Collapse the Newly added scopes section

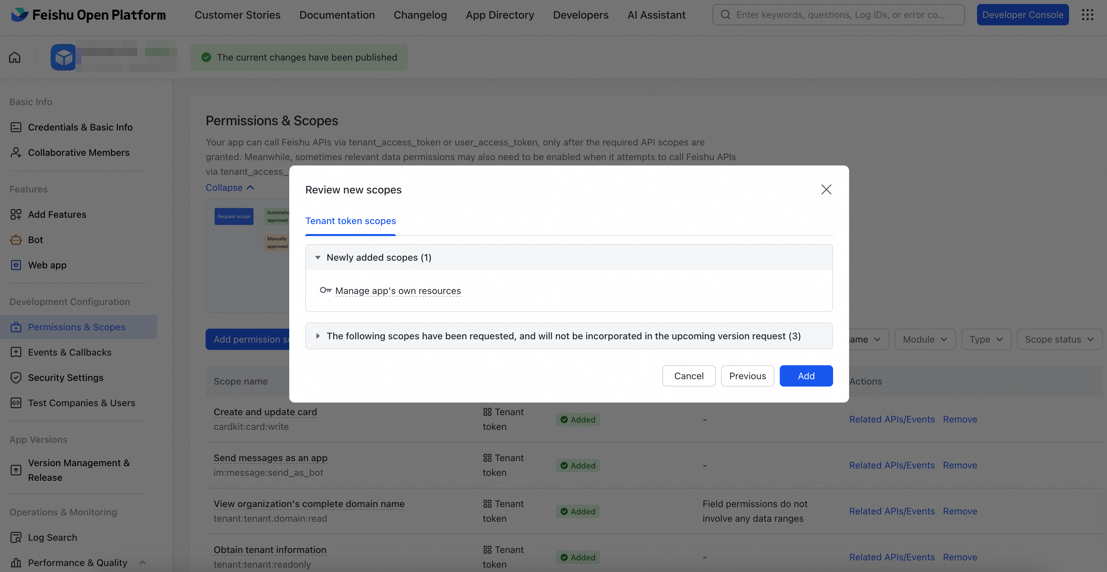318,258
